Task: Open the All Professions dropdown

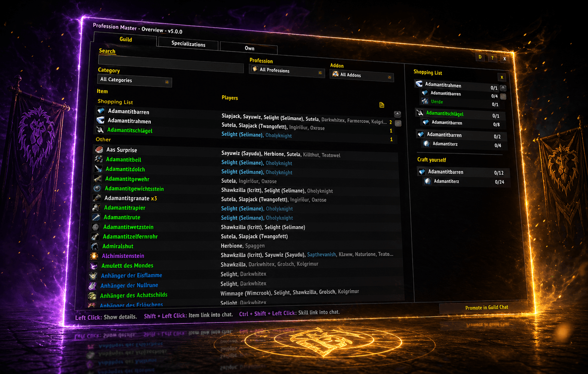Action: 287,71
